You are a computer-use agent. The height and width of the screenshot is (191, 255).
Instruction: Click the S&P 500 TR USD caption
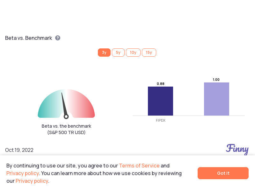(x=66, y=132)
